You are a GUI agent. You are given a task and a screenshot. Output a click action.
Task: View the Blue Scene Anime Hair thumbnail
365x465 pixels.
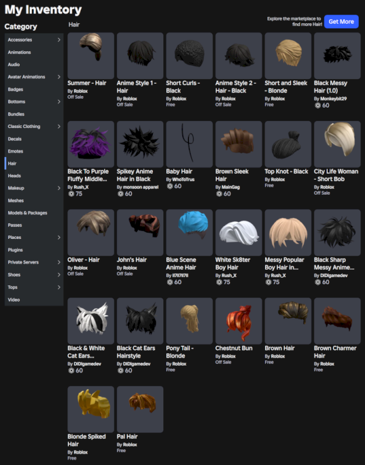pos(189,233)
